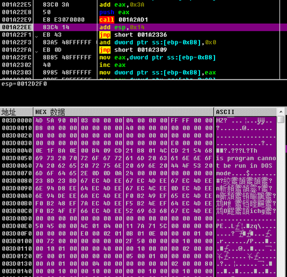Screen dimensions: 287x277
Task: Click address 001A22FC in disassembly
Action: click(x=17, y=58)
